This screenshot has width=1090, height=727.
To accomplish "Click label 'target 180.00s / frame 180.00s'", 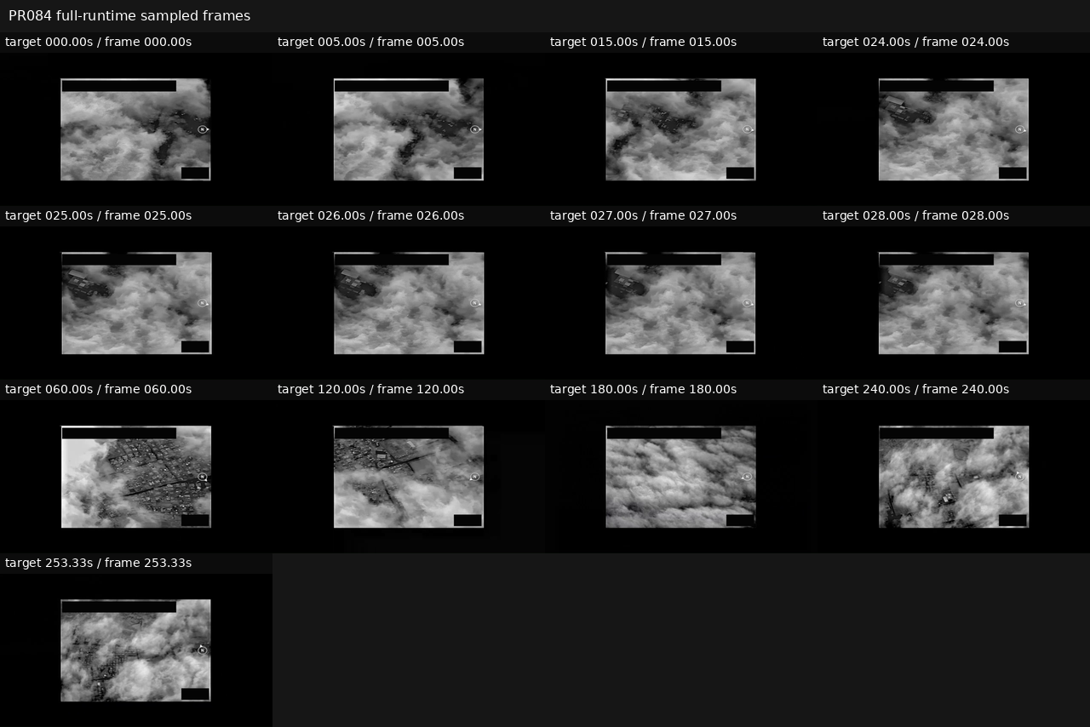I will coord(643,389).
